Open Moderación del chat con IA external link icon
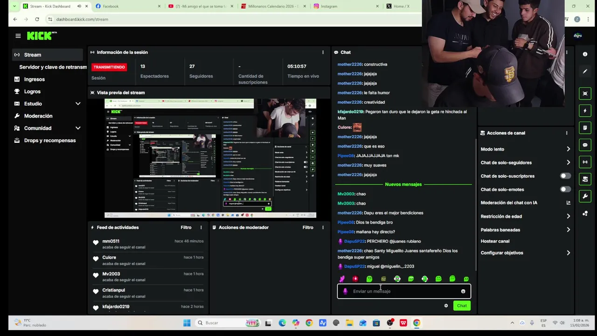This screenshot has height=336, width=597. click(568, 203)
